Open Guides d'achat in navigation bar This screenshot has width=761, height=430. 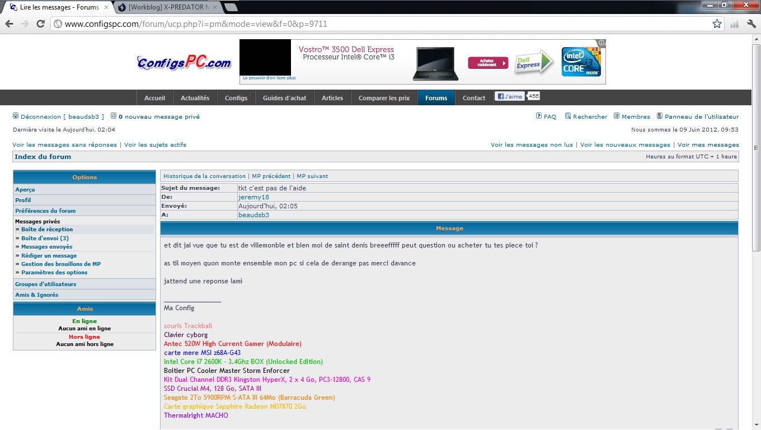pos(284,98)
